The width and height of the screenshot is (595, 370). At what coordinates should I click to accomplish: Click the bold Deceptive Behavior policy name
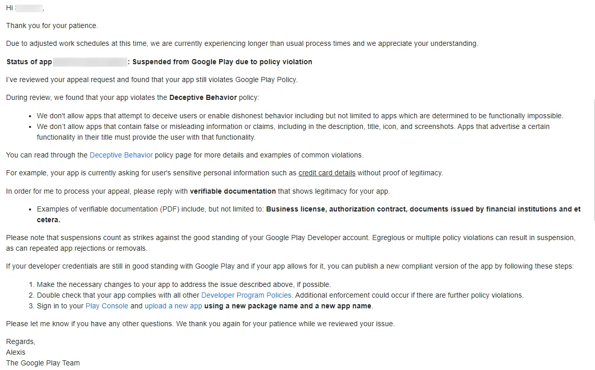pos(203,97)
